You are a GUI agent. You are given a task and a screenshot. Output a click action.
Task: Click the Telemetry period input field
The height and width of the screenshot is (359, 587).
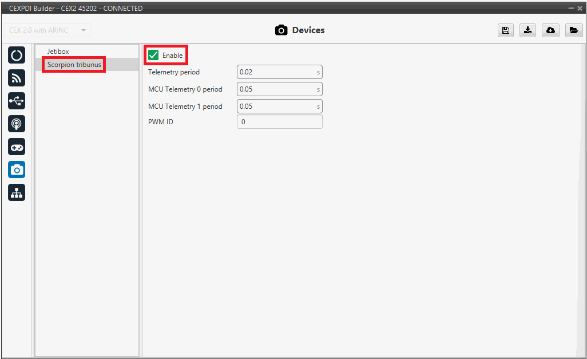(277, 72)
